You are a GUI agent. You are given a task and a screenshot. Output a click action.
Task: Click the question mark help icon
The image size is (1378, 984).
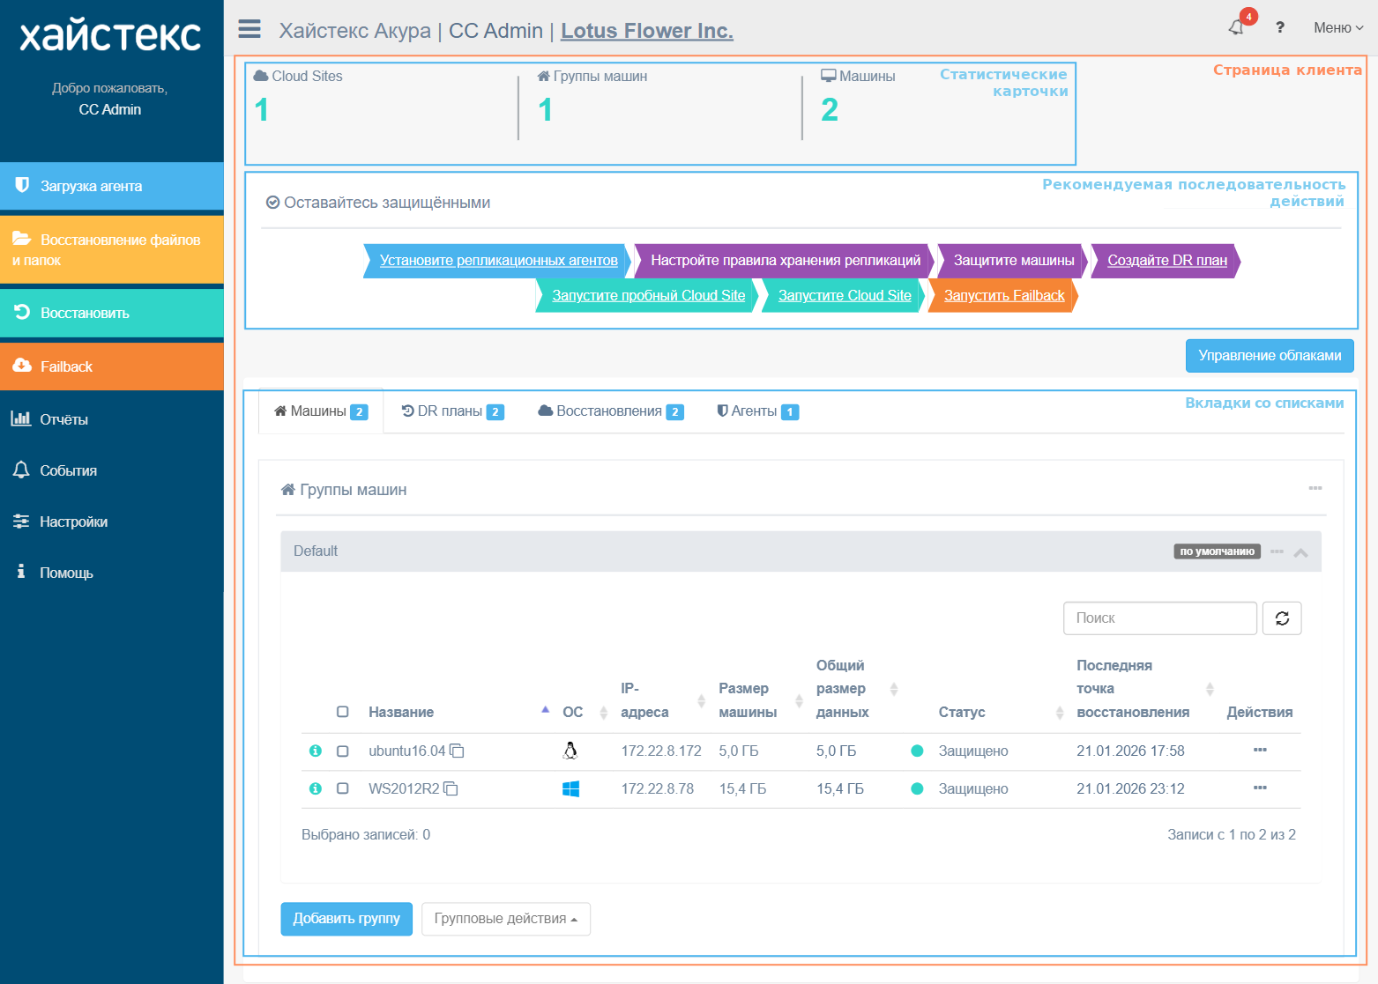coord(1280,27)
